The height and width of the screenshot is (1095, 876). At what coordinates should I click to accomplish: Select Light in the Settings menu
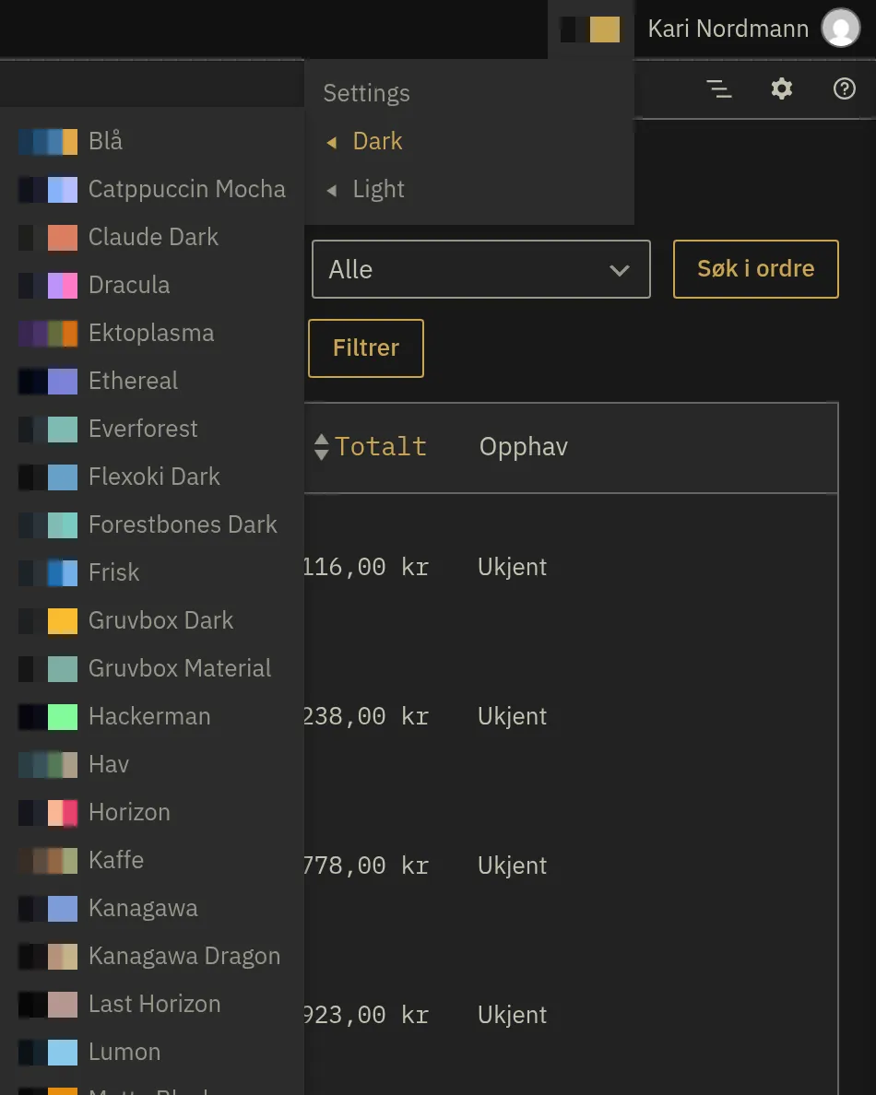pyautogui.click(x=379, y=189)
